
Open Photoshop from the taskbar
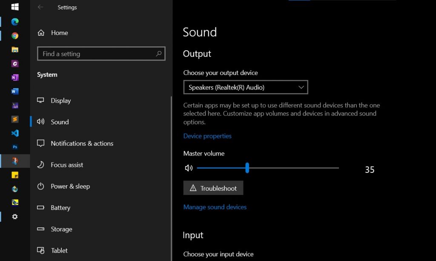click(15, 147)
